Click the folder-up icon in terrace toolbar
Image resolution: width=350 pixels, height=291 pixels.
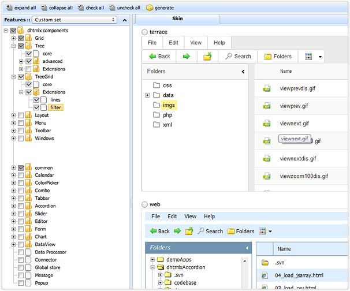[207, 57]
